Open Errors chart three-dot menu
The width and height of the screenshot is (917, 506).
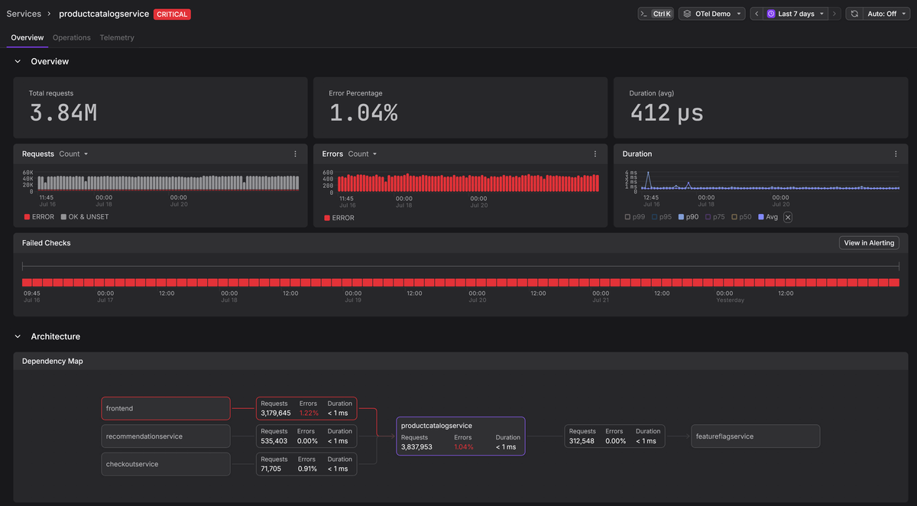tap(595, 154)
